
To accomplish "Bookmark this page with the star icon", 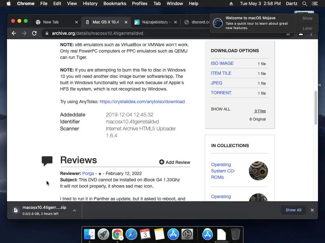I will (x=288, y=34).
